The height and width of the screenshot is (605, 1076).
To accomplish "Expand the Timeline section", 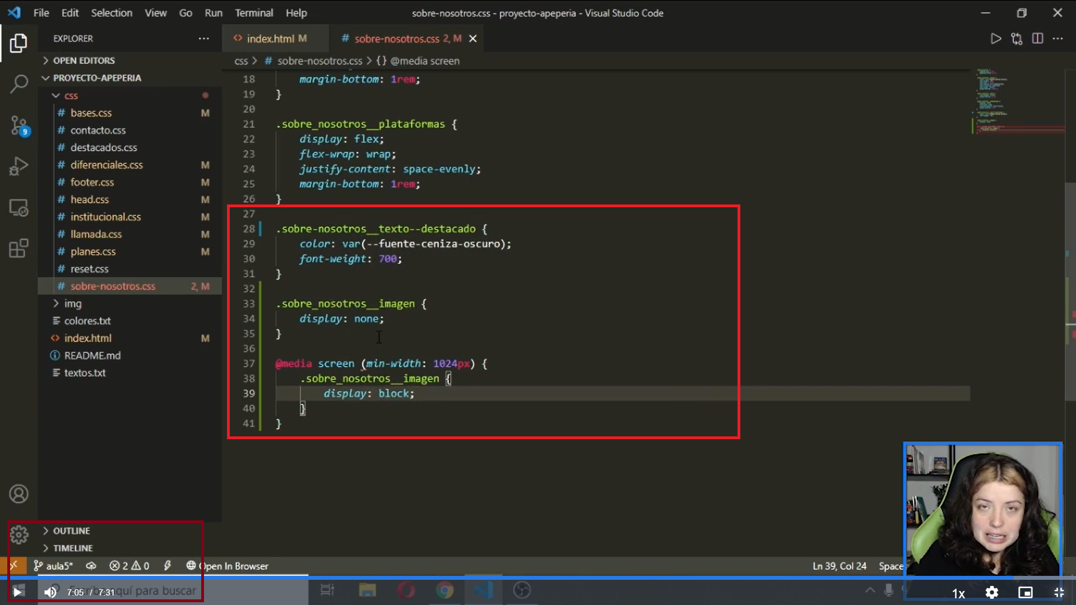I will click(x=129, y=548).
